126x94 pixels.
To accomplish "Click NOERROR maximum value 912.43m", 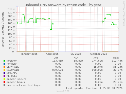I will coord(117,61).
